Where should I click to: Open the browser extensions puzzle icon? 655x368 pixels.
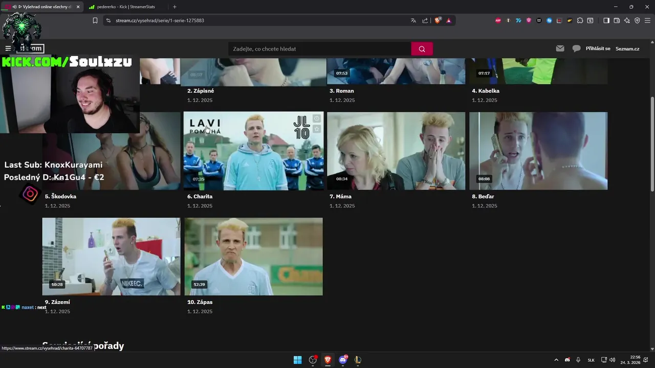point(580,20)
